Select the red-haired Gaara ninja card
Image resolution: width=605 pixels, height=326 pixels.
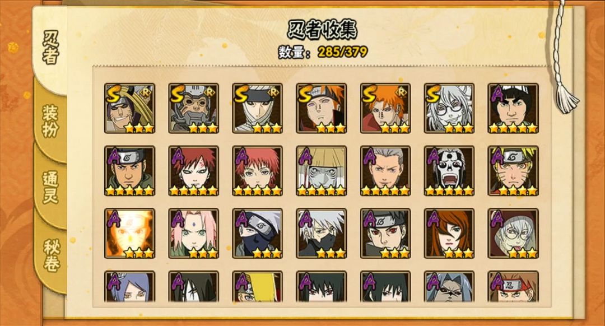click(x=193, y=171)
